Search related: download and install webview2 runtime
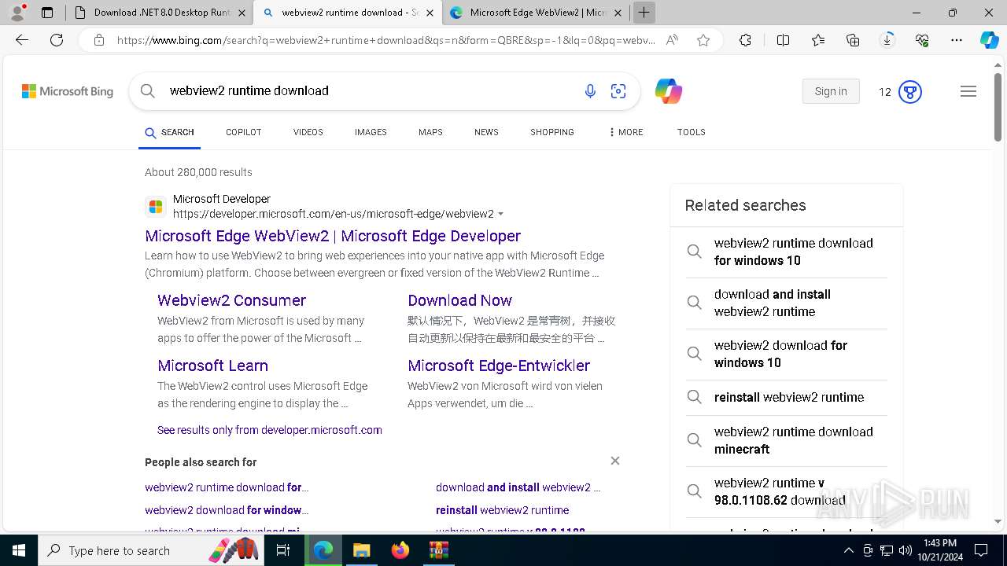The height and width of the screenshot is (566, 1007). 787,303
